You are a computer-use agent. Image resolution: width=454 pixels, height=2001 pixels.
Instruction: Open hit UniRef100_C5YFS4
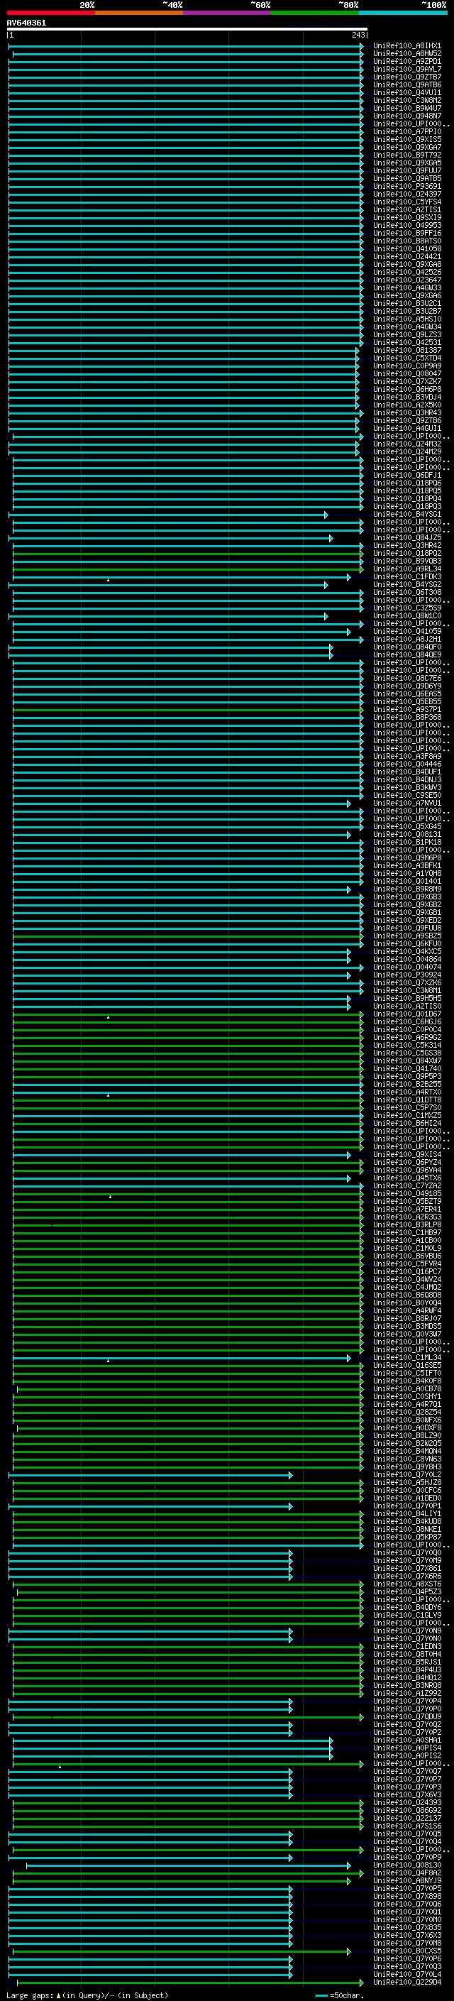[x=406, y=202]
